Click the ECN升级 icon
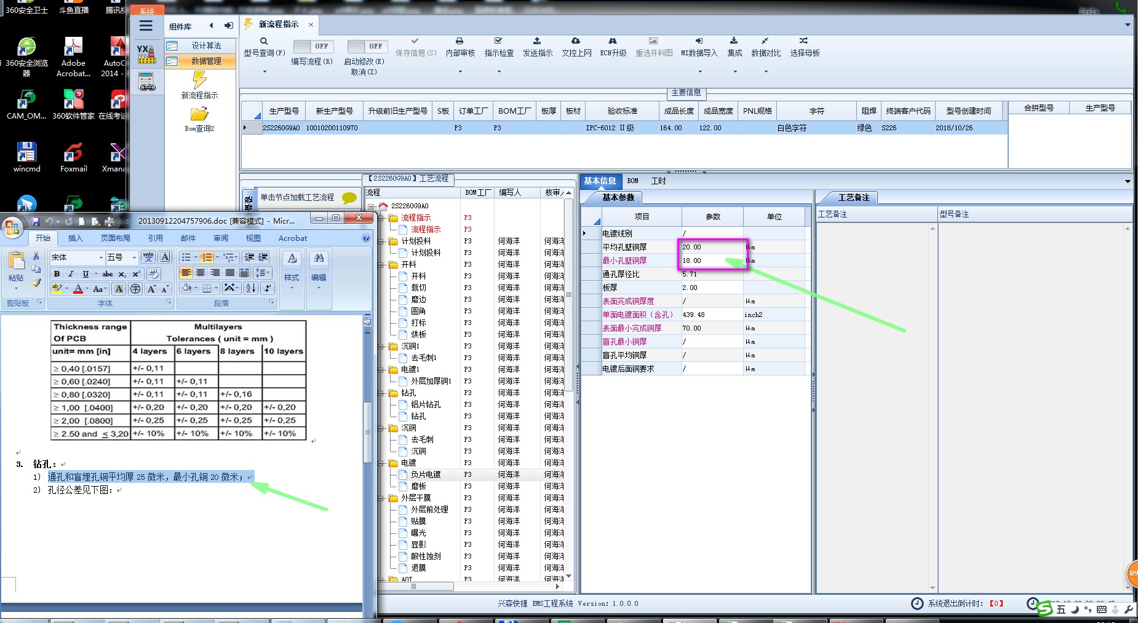The height and width of the screenshot is (623, 1138). click(613, 41)
